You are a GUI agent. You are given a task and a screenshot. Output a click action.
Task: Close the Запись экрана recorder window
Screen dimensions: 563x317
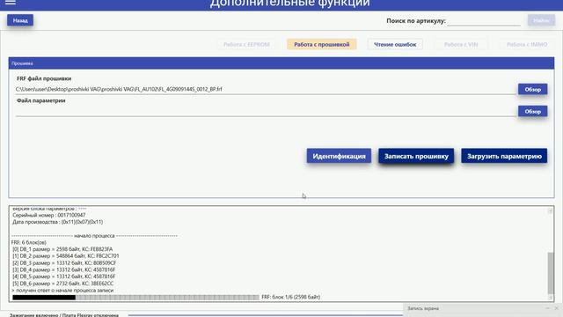tap(557, 308)
